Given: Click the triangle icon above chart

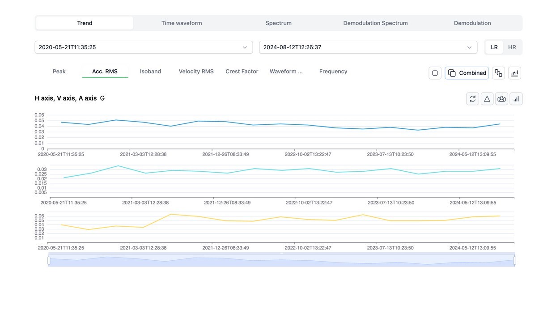Looking at the screenshot, I should pyautogui.click(x=487, y=99).
